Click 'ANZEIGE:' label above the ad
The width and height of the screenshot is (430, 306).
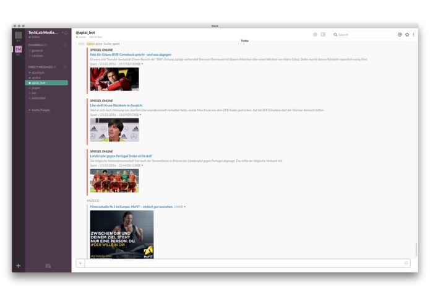point(93,201)
